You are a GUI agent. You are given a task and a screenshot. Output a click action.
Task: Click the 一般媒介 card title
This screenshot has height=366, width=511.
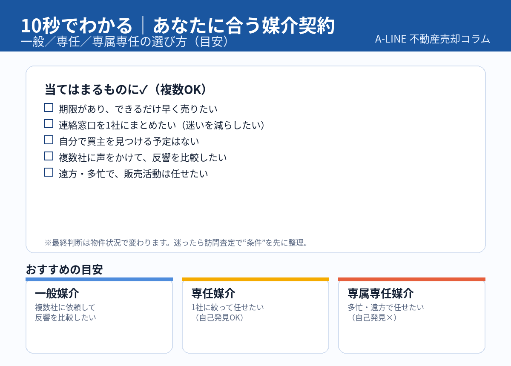pyautogui.click(x=57, y=294)
